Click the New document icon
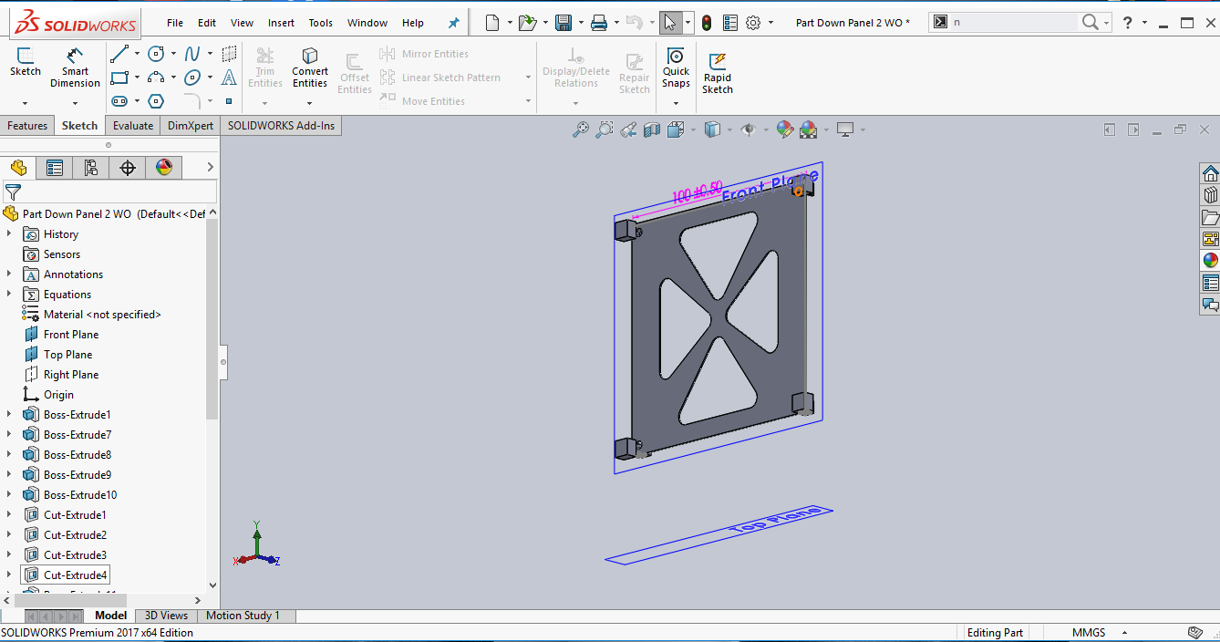The height and width of the screenshot is (642, 1220). click(492, 23)
